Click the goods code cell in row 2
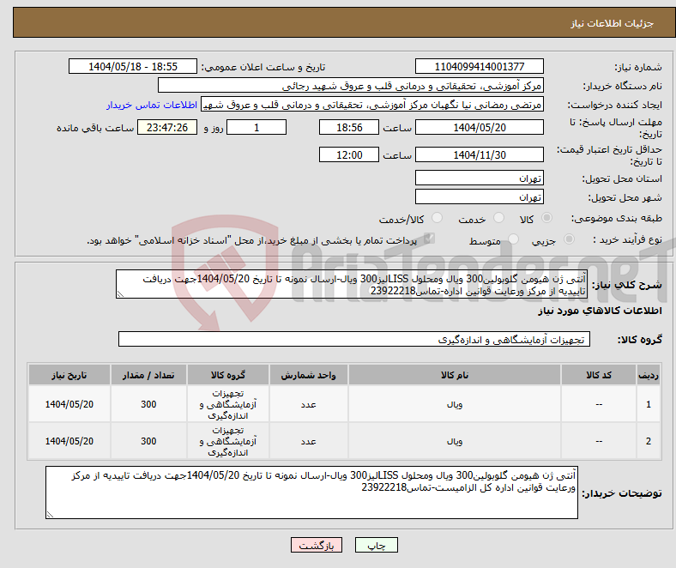676x568 pixels. pos(599,441)
